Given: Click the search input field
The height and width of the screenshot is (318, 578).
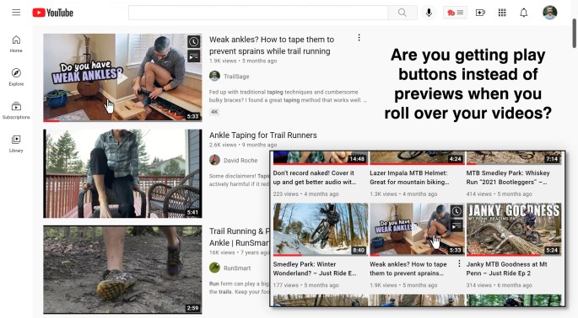Looking at the screenshot, I should (x=258, y=13).
